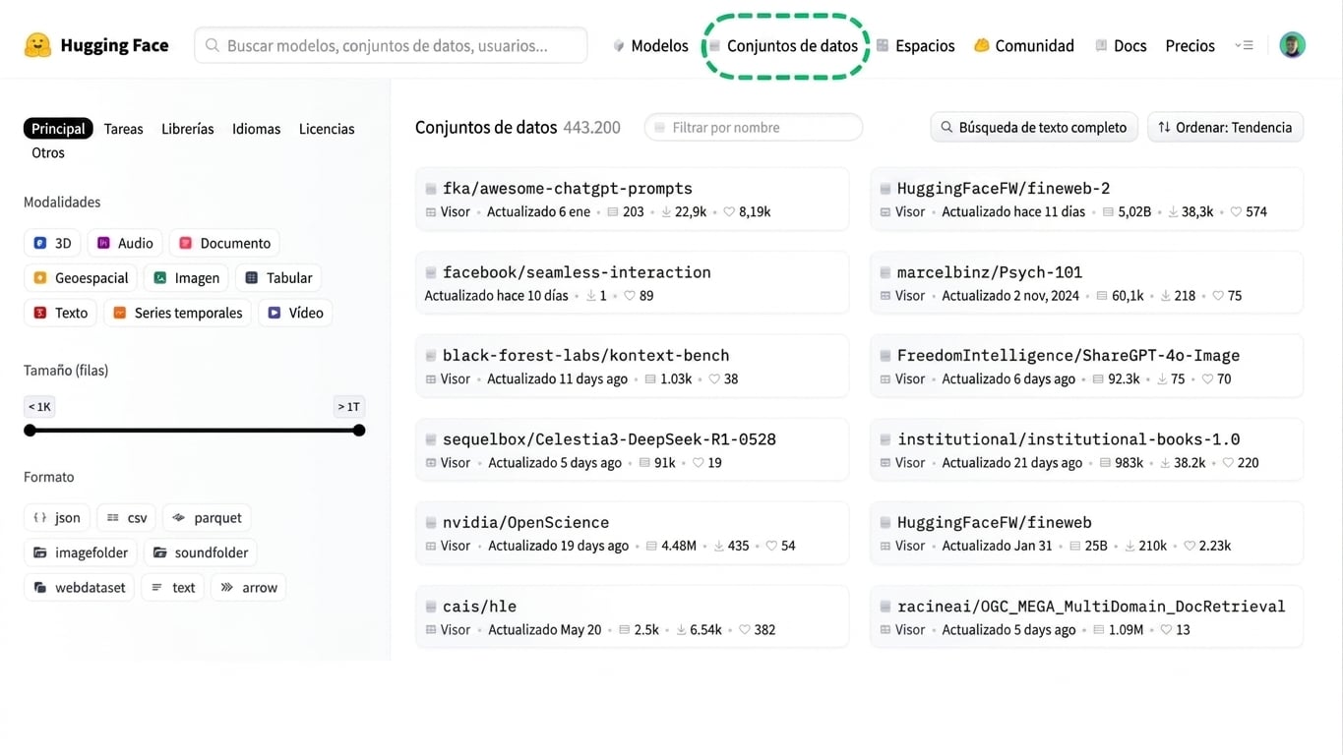
Task: Open the Ordenar: Tendencia sort dropdown
Action: point(1224,127)
